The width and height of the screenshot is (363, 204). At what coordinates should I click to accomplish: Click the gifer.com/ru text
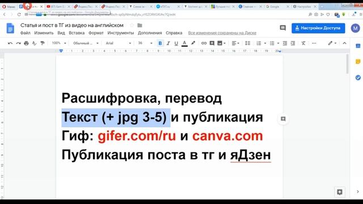[x=137, y=136]
